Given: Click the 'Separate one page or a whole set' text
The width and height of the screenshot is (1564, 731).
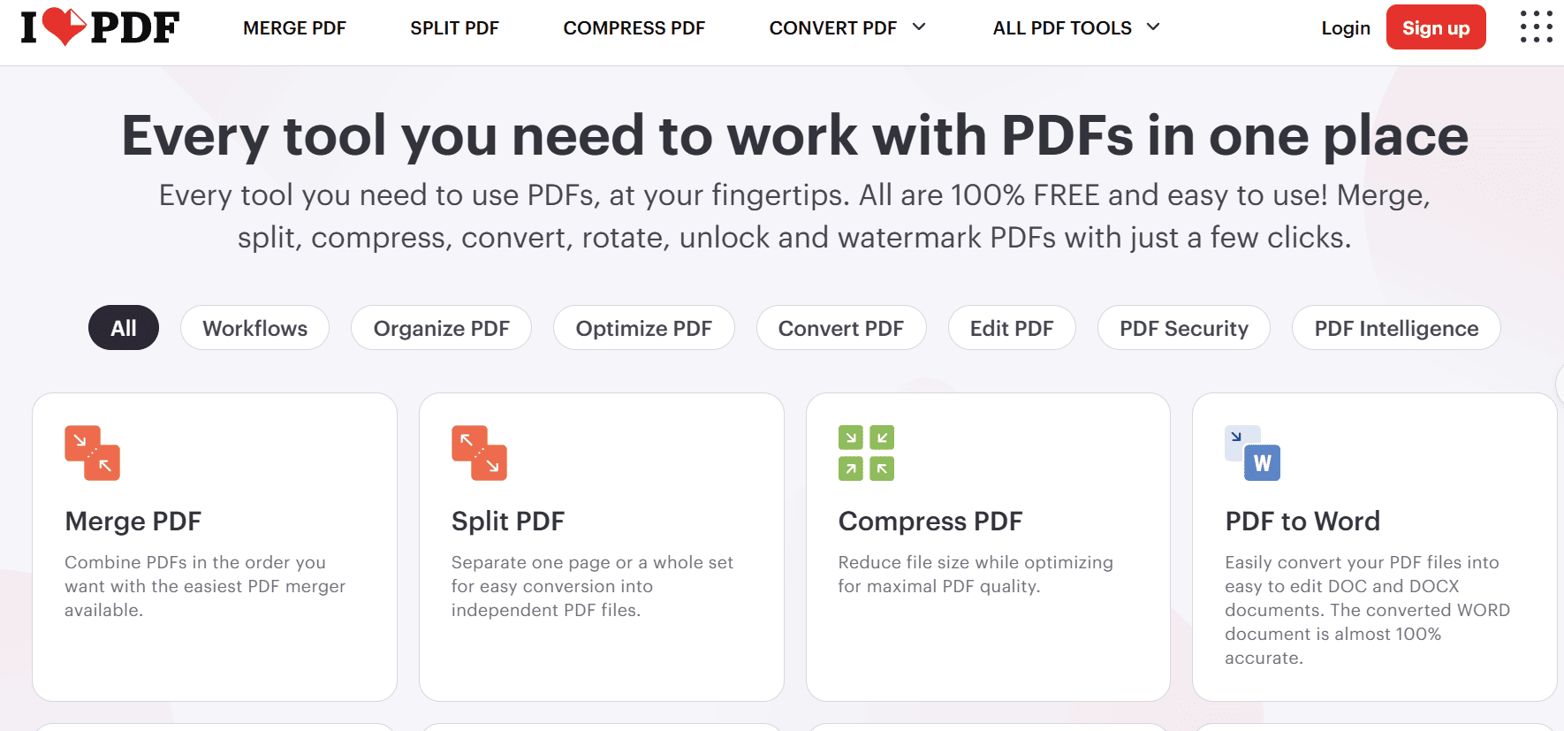Looking at the screenshot, I should 592,586.
